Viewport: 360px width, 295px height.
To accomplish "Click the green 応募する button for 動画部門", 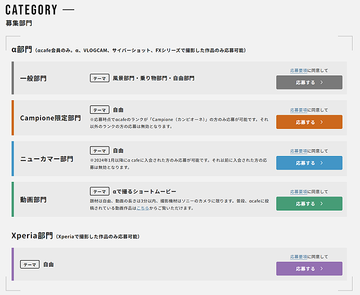I will tap(309, 204).
